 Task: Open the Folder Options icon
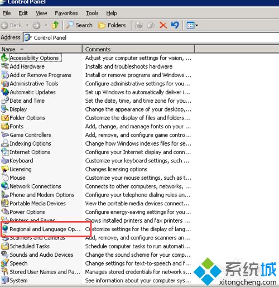click(4, 118)
